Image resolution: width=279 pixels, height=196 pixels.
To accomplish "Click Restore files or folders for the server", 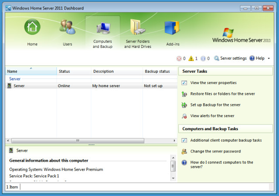I will 223,94.
